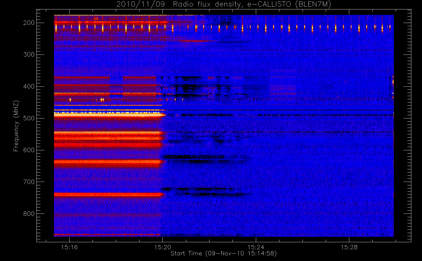
Task: Click the 15:20 time tick label
Action: (x=162, y=247)
